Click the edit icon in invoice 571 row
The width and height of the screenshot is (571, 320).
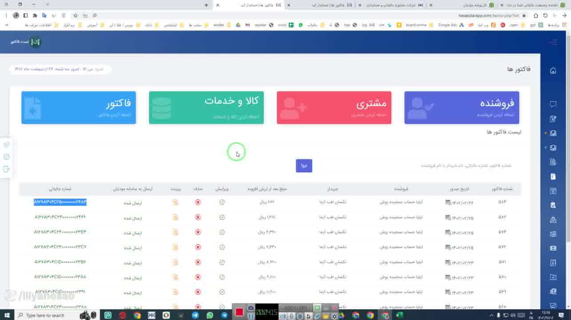tap(222, 262)
